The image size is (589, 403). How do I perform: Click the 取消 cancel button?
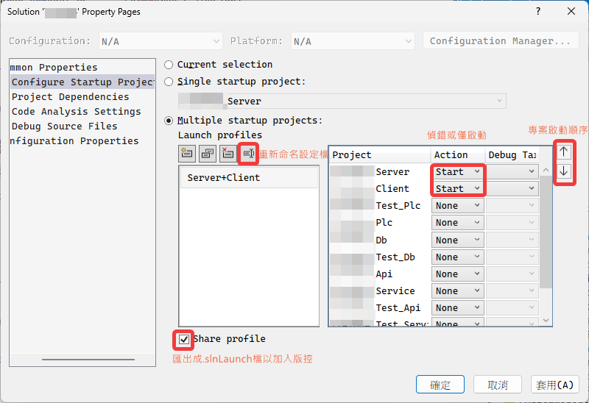click(x=498, y=385)
